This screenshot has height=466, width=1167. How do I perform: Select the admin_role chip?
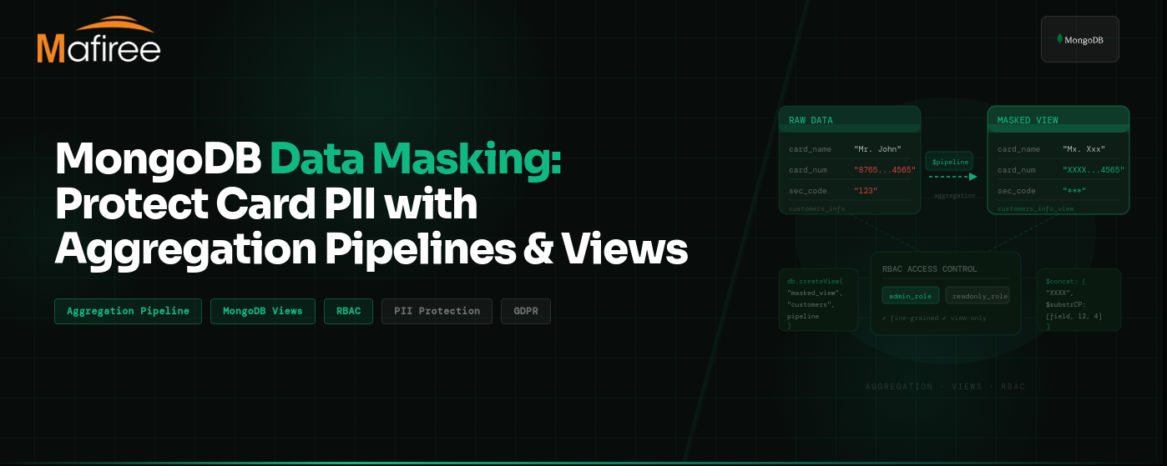[910, 295]
